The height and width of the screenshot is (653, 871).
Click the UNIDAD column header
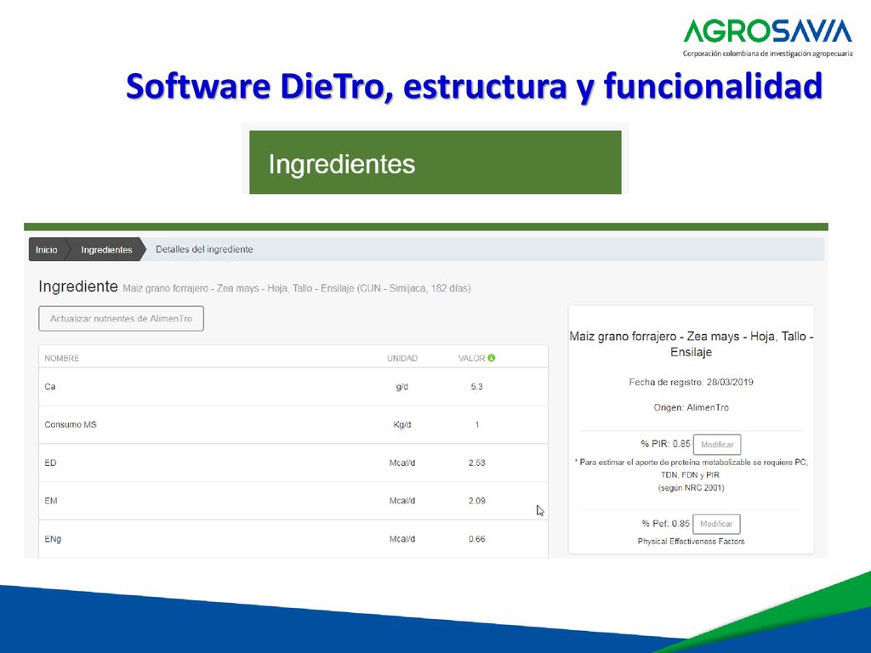pyautogui.click(x=402, y=358)
